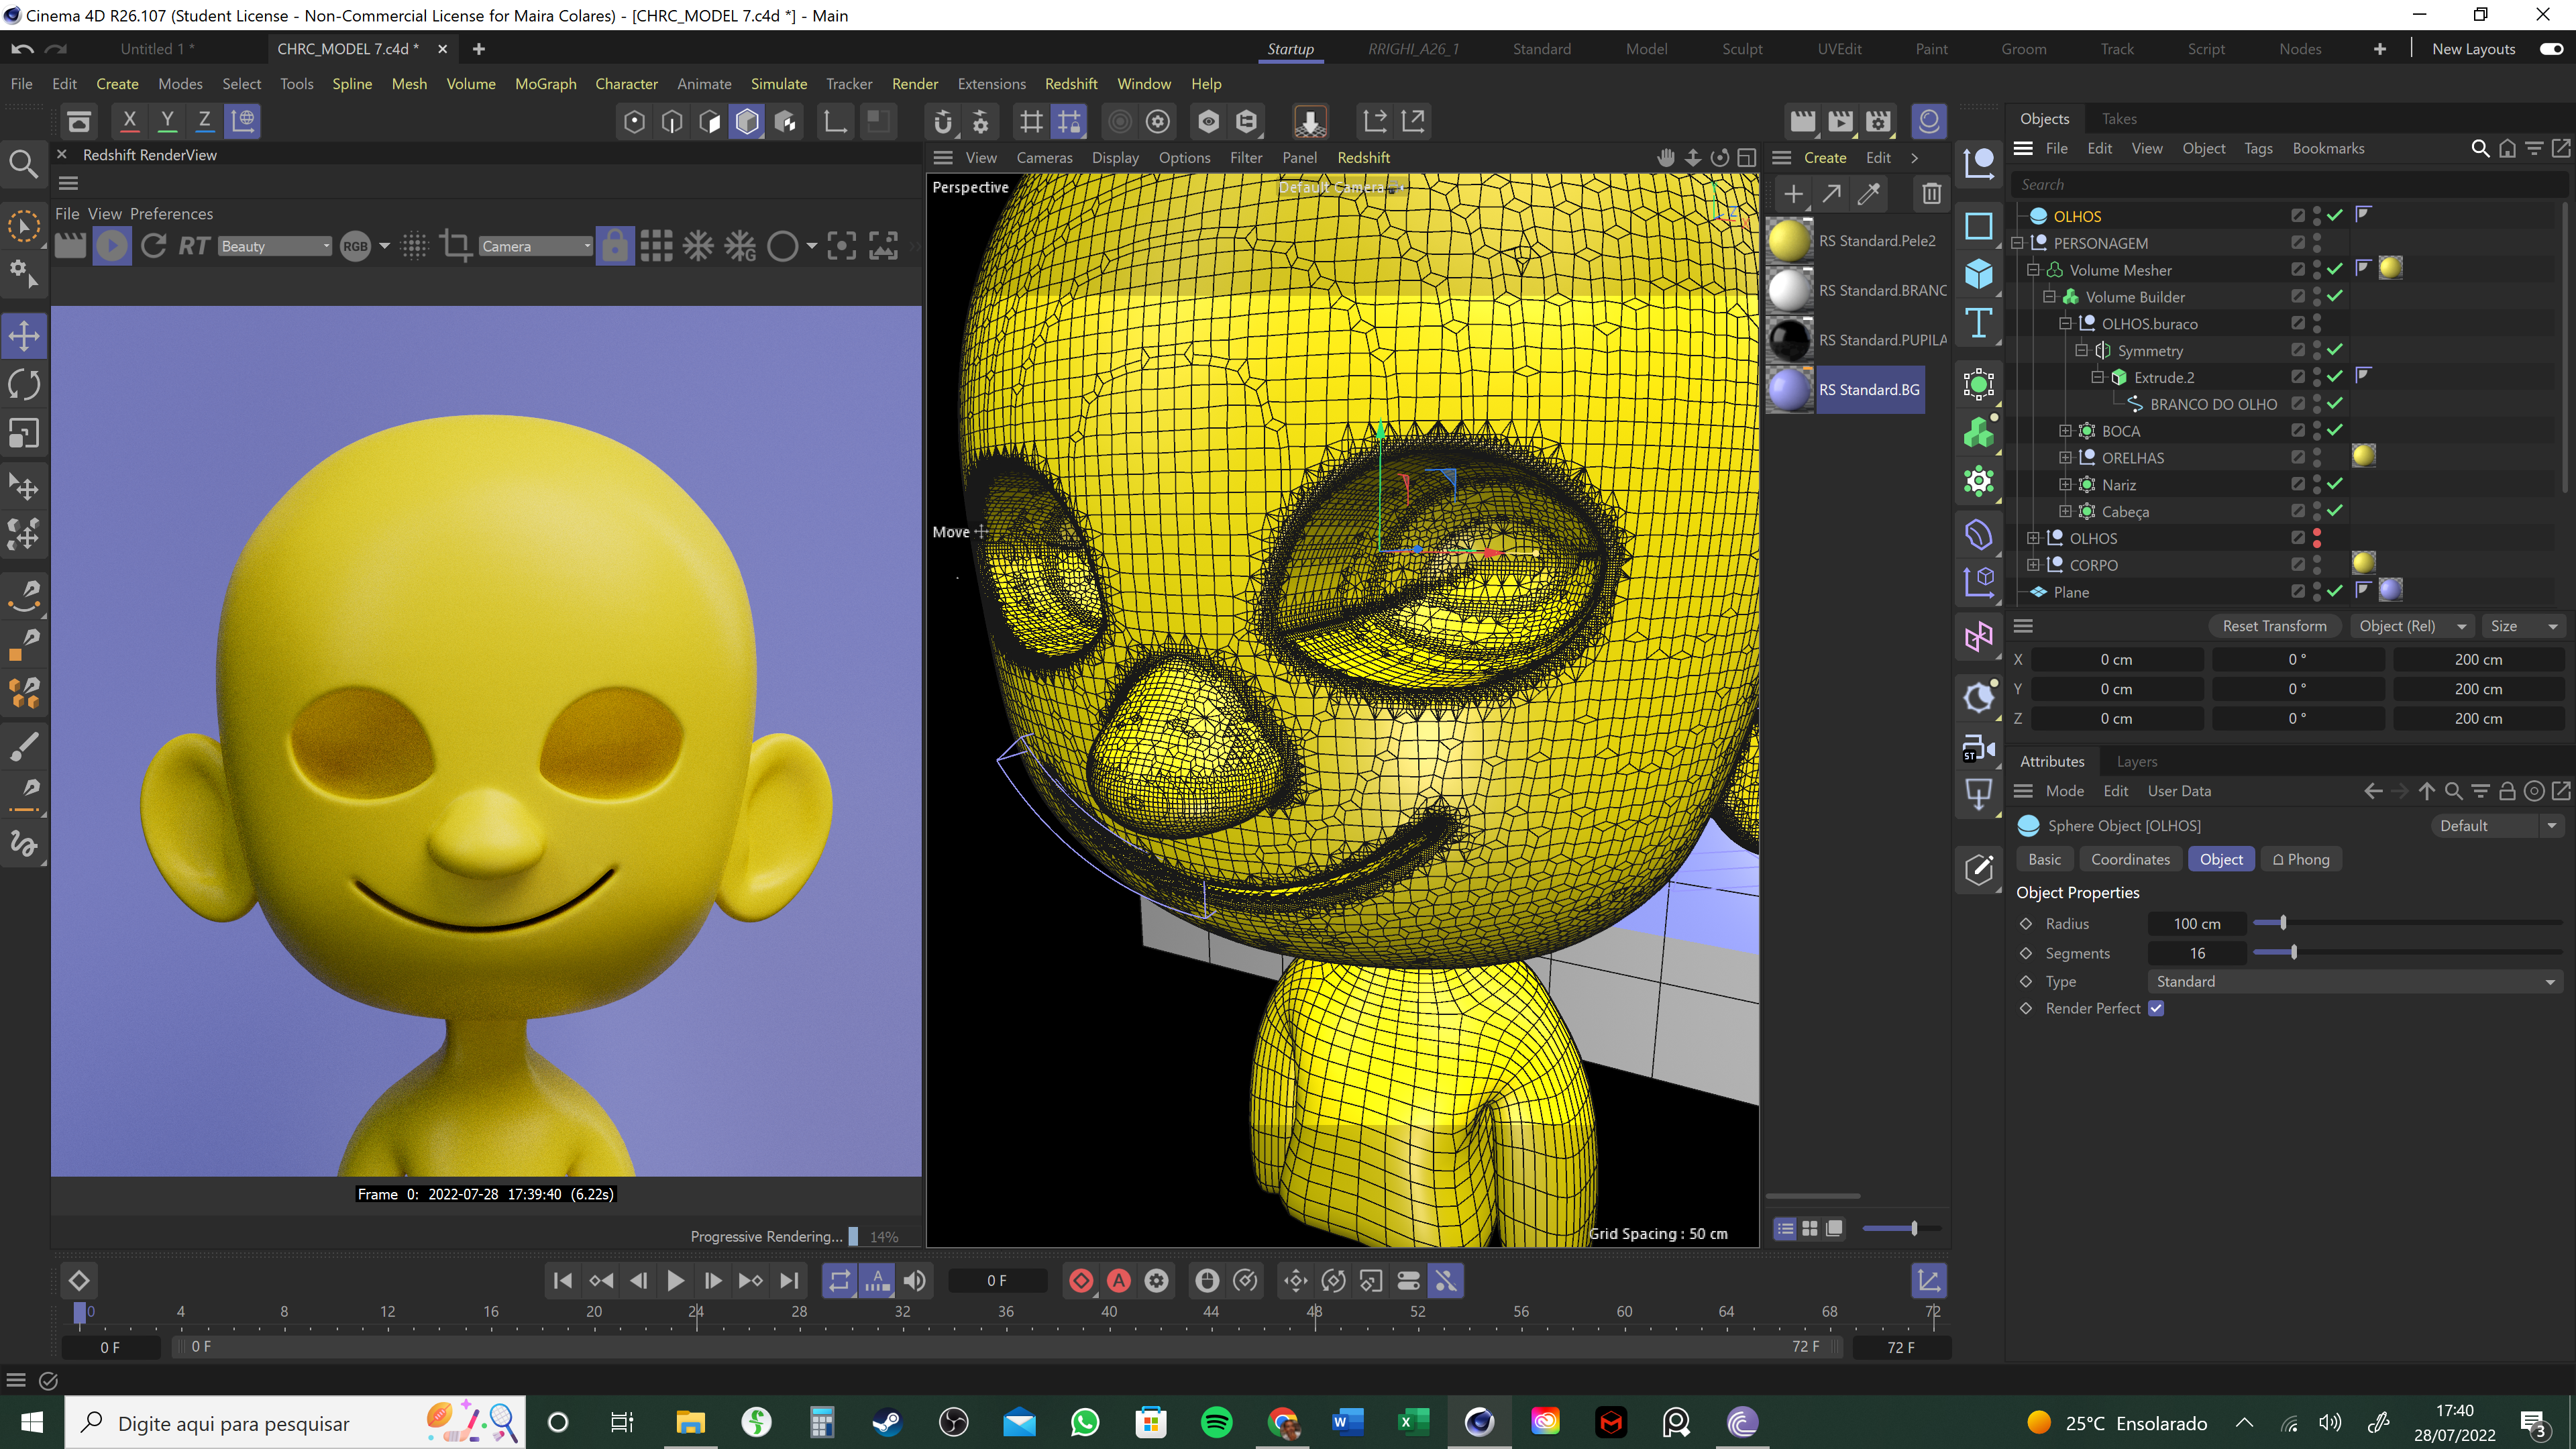Viewport: 2576px width, 1449px height.
Task: Click the Reset Transform button
Action: pos(2274,626)
